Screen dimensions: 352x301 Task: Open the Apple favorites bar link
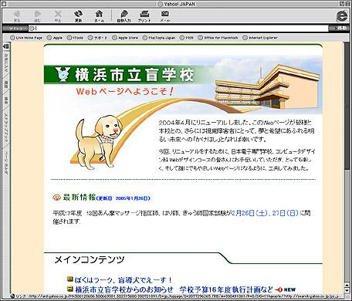click(55, 38)
